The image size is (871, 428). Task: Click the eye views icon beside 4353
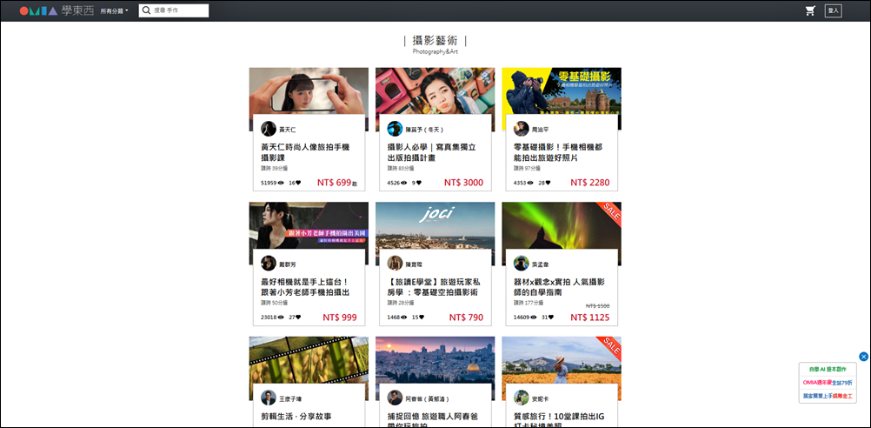530,183
